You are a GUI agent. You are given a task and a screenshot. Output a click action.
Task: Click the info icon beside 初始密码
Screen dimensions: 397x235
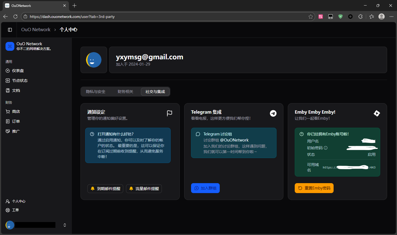[x=326, y=148]
